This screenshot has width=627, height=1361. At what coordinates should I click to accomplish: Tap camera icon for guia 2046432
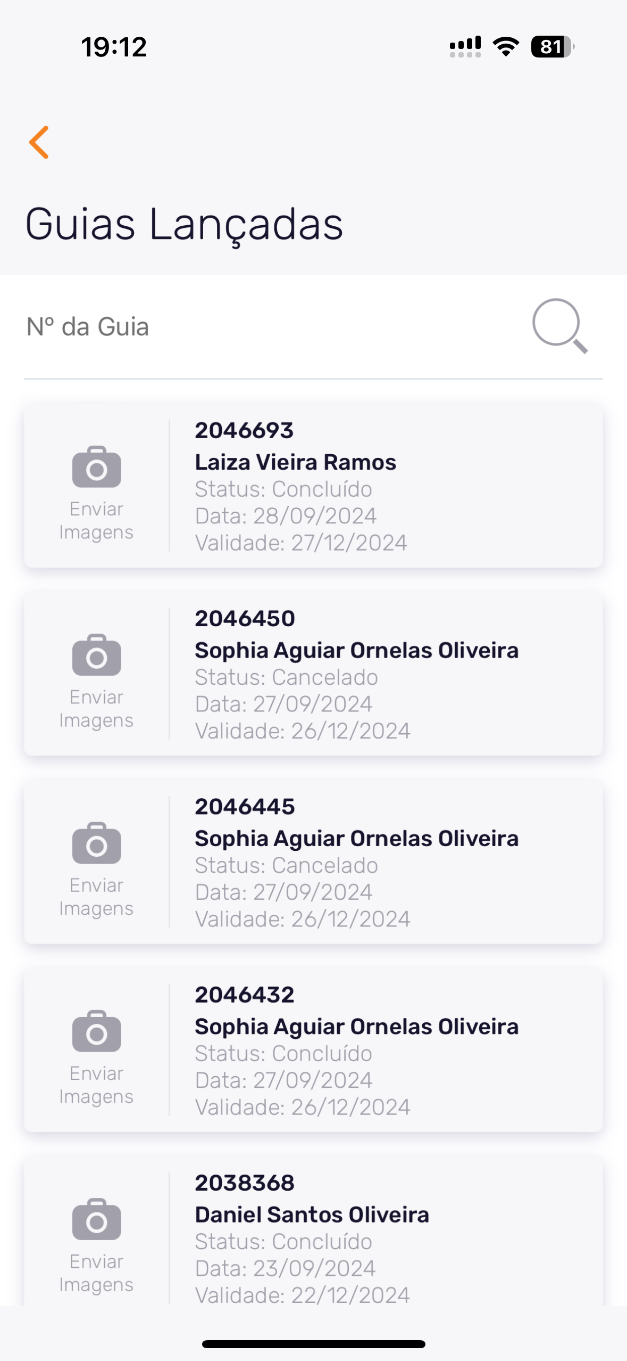tap(96, 1031)
